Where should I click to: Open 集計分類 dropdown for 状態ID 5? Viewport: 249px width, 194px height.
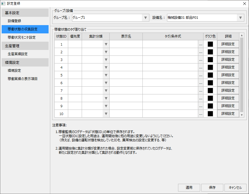[106, 75]
